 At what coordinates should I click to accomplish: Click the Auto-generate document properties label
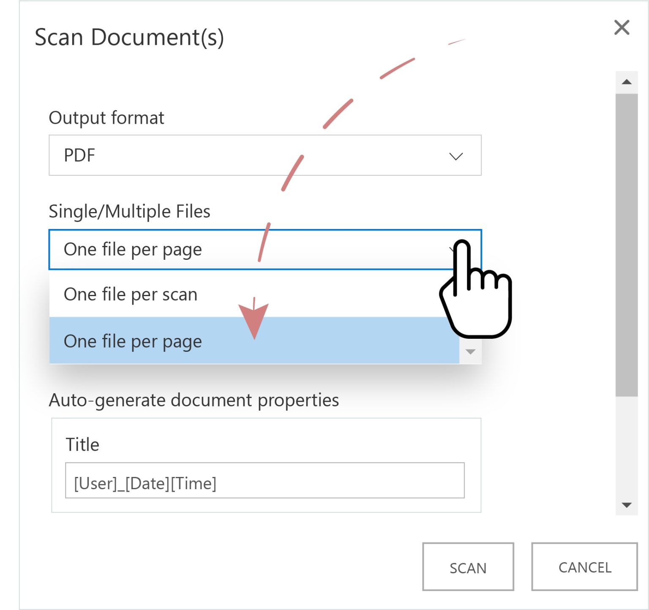[x=194, y=400]
